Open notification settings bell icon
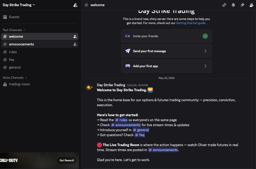 (233, 5)
